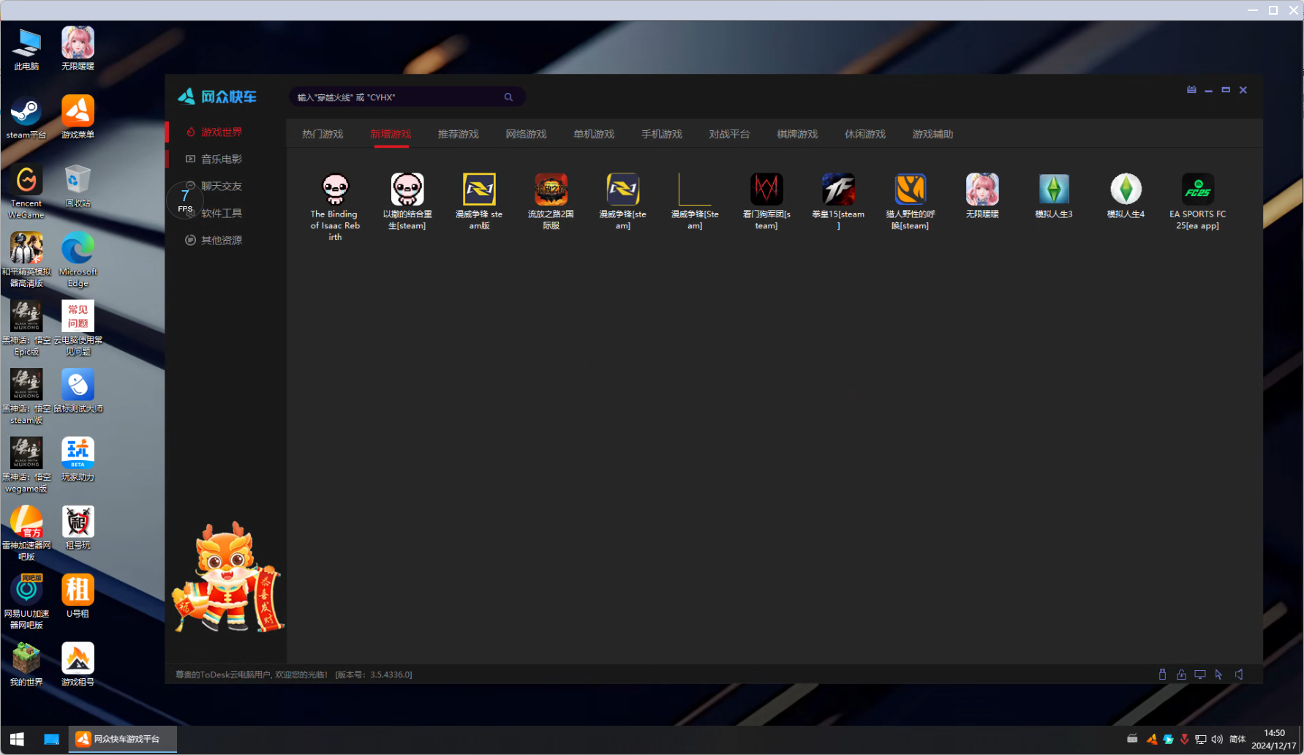Switch to 单机游戏 tab

tap(594, 134)
